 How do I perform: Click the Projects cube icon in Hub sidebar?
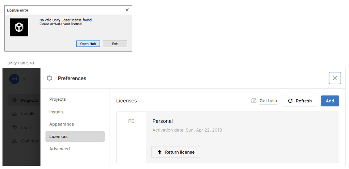pyautogui.click(x=14, y=100)
